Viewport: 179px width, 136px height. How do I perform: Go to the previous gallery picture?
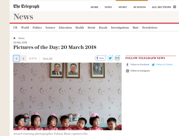coord(16,58)
